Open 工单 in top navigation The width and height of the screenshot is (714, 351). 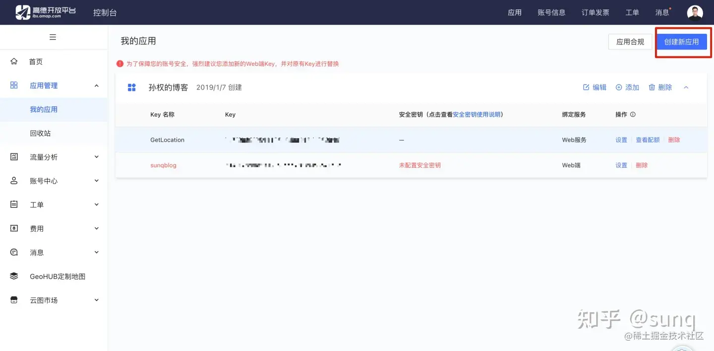pyautogui.click(x=632, y=12)
